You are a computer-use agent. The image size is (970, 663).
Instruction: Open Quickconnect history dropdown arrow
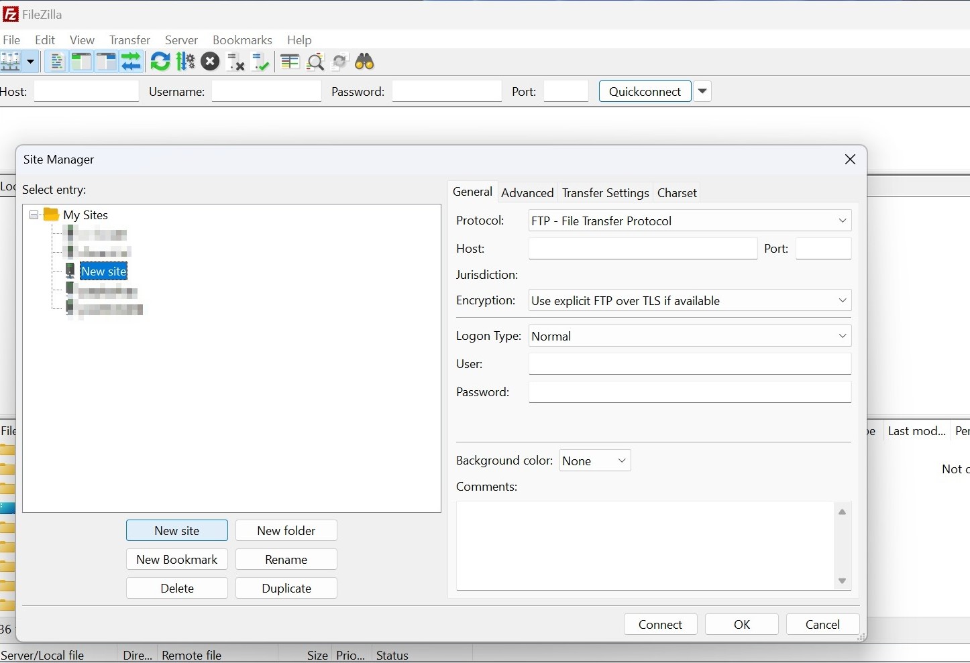click(x=703, y=92)
